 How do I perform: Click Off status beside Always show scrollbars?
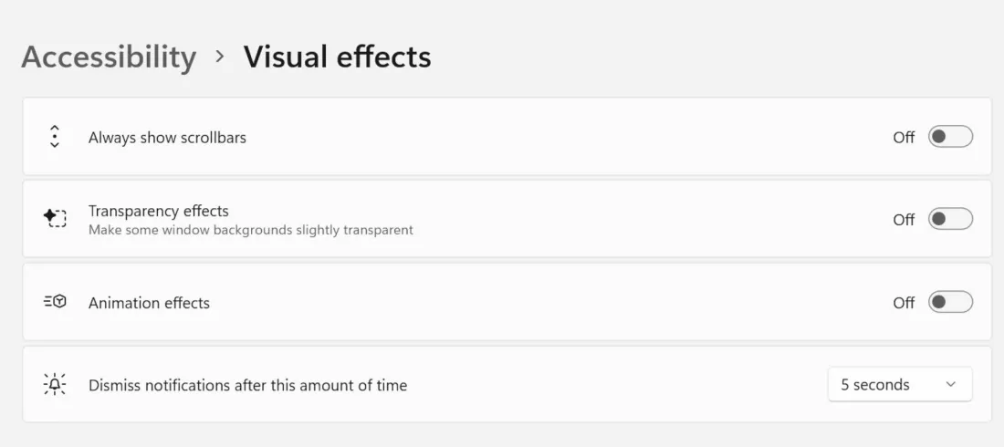click(x=904, y=138)
